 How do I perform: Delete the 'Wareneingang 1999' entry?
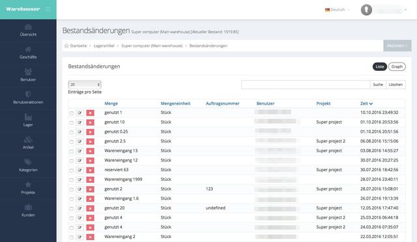(90, 180)
